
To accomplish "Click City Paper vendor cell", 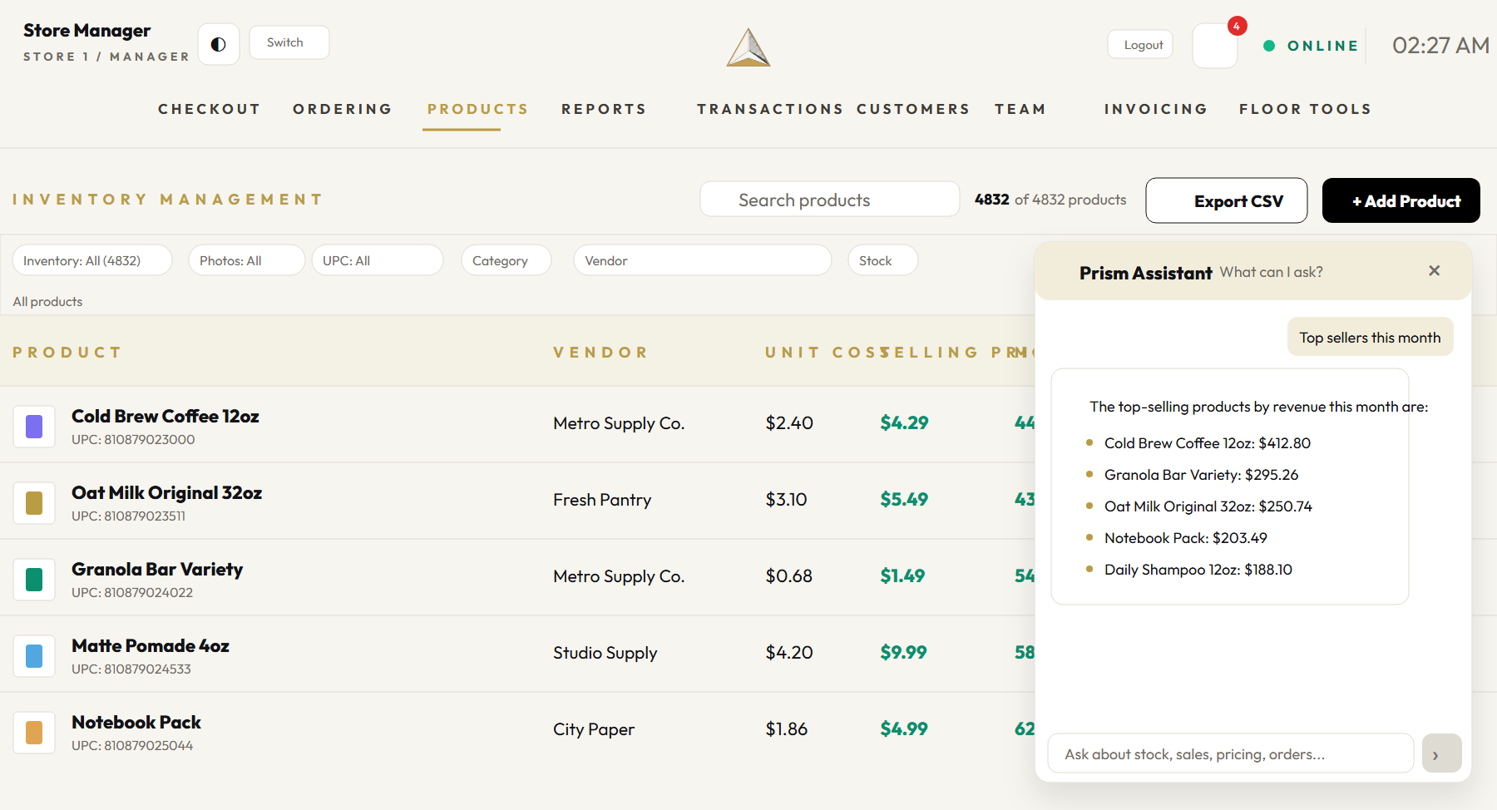I will 594,729.
